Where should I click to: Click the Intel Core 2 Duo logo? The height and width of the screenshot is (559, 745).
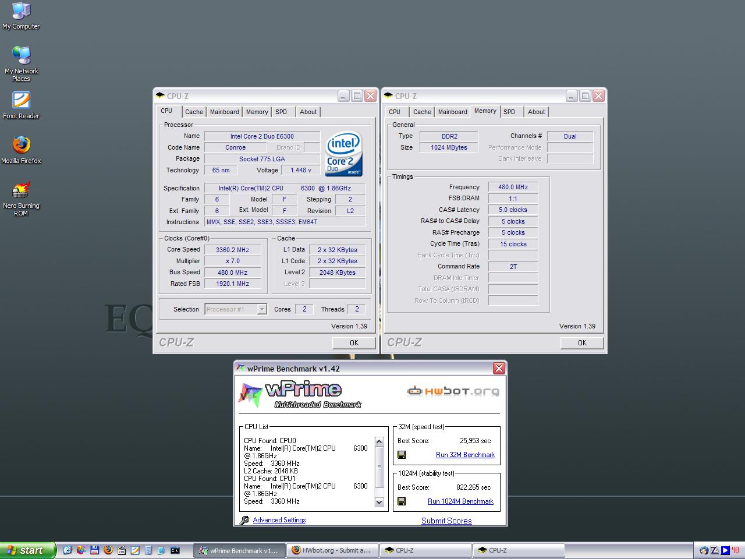click(x=344, y=154)
